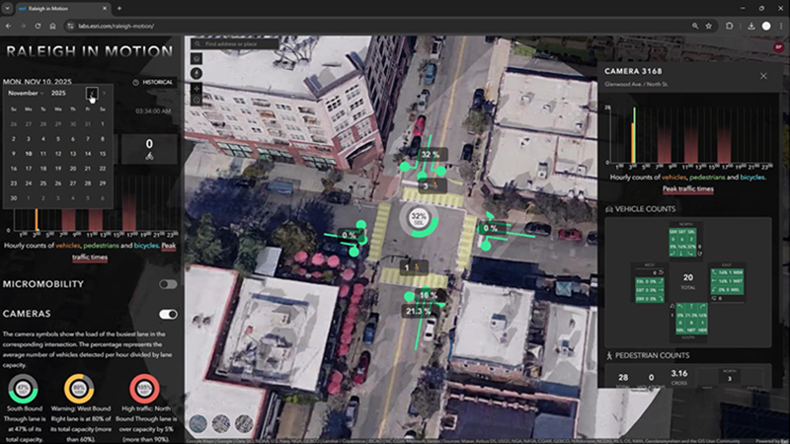Click the browser back arrow

coord(8,26)
